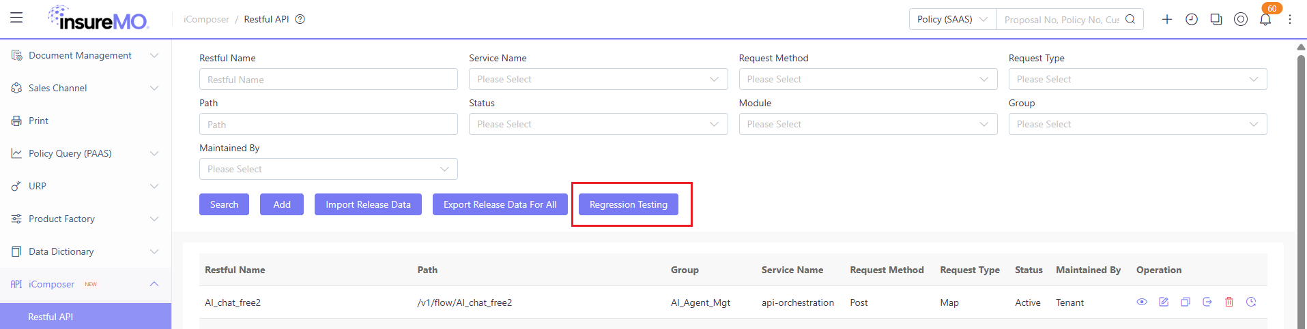This screenshot has height=329, width=1307.
Task: Click Sales Channel sidebar icon
Action: coord(16,88)
